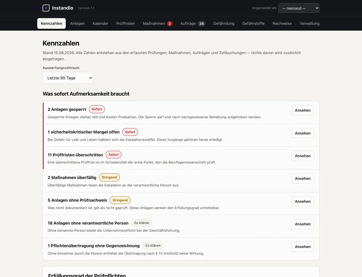Open the Aufträge tab
The height and width of the screenshot is (277, 362).
point(193,23)
